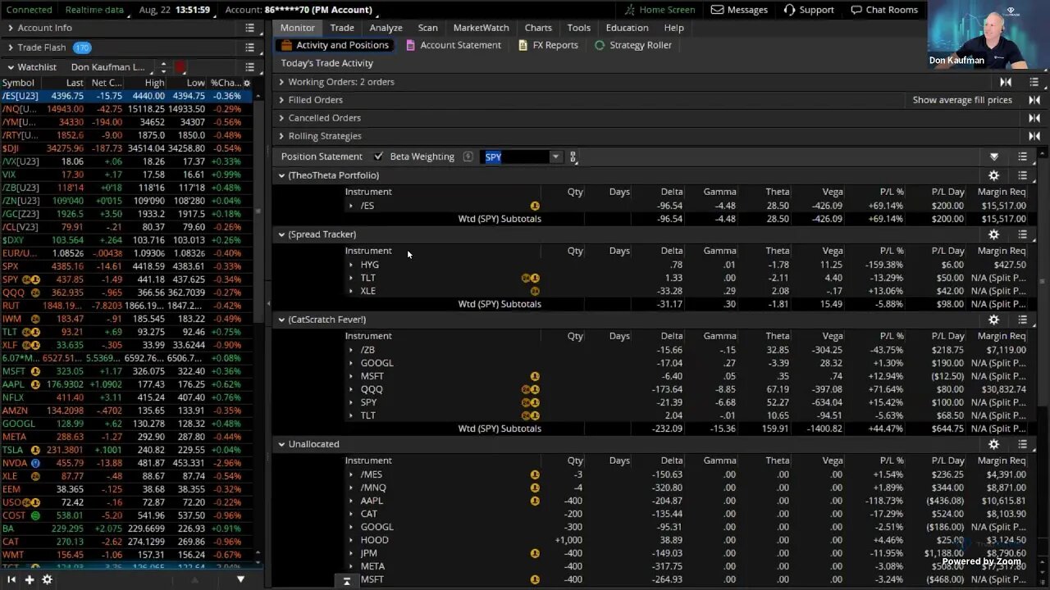The image size is (1050, 590).
Task: Switch to the Analyze tab
Action: [386, 28]
